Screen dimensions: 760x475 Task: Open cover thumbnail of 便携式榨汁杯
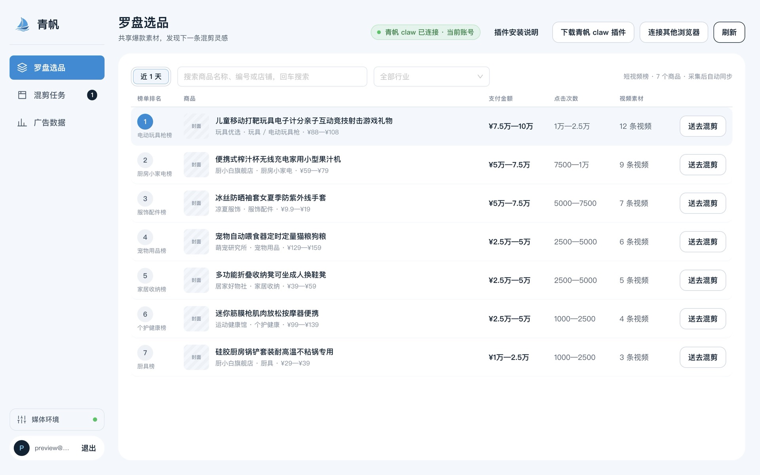(196, 165)
